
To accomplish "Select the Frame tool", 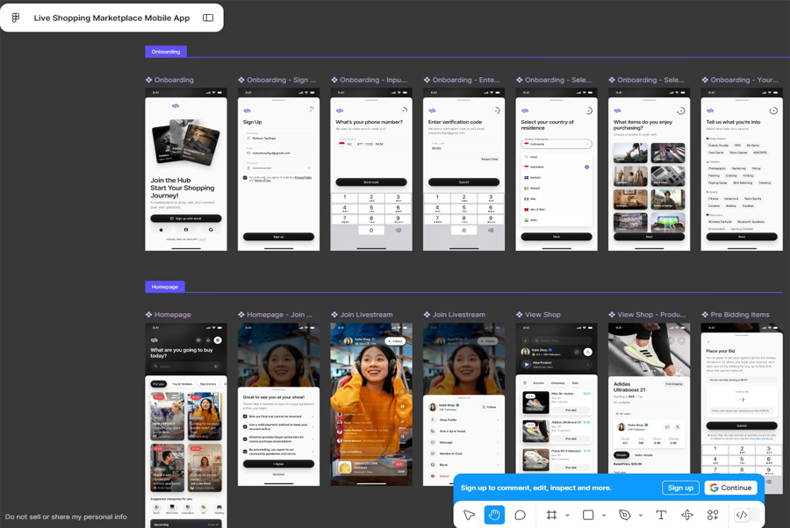I will pos(551,515).
